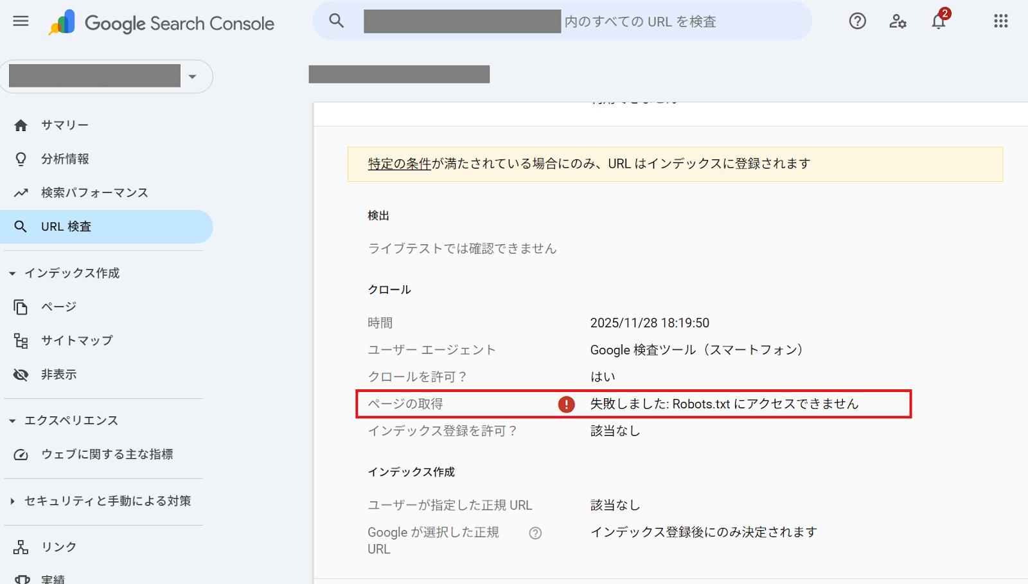Collapse the インデックス作成 sidebar section
The image size is (1028, 584).
[x=12, y=274]
